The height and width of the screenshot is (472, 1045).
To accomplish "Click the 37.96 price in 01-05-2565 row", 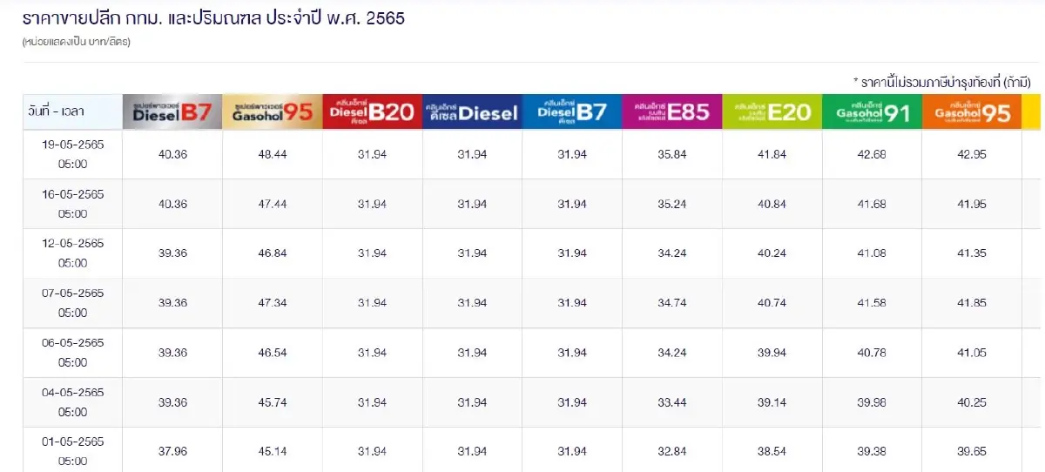I will (172, 451).
